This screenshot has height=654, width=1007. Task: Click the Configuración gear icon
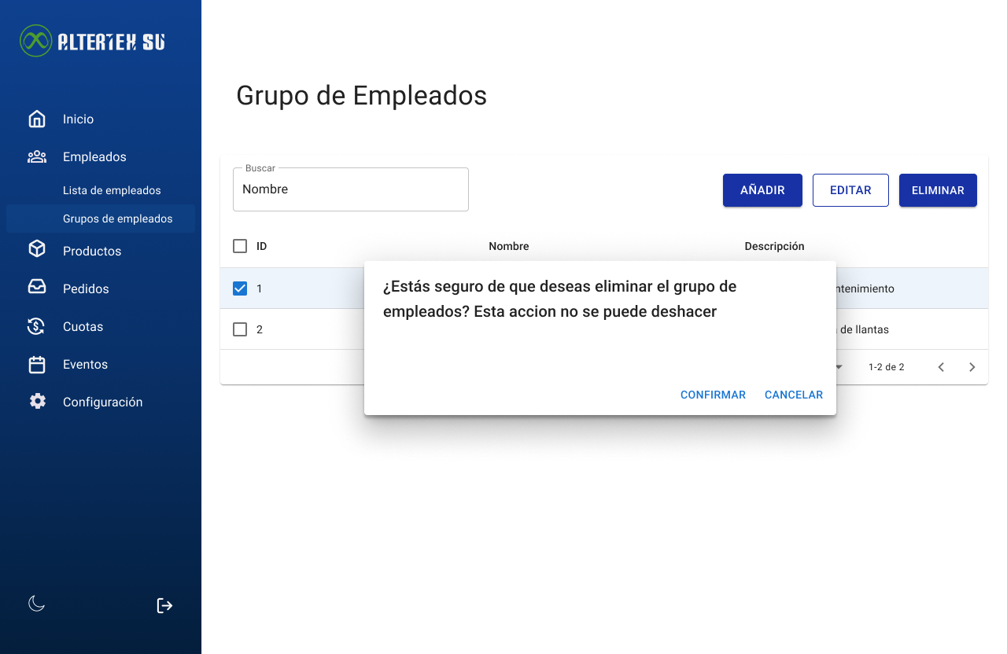coord(37,402)
